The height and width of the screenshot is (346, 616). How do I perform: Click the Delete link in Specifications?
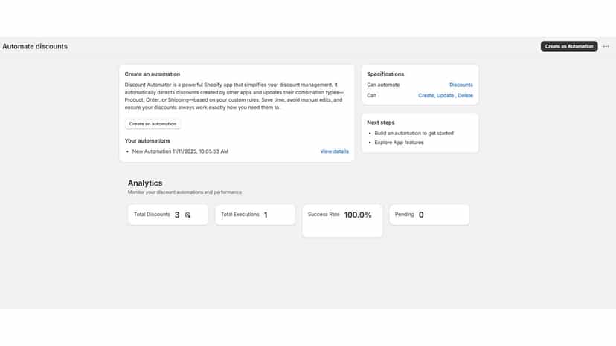[465, 95]
